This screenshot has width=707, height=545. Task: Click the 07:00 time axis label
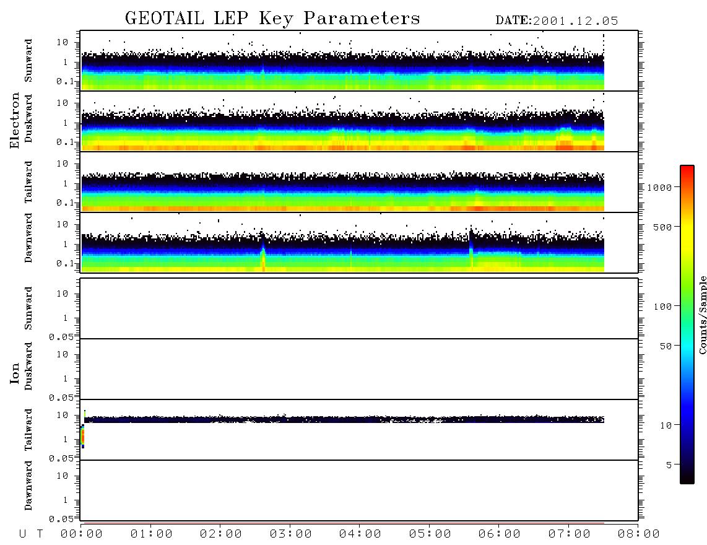(x=570, y=534)
